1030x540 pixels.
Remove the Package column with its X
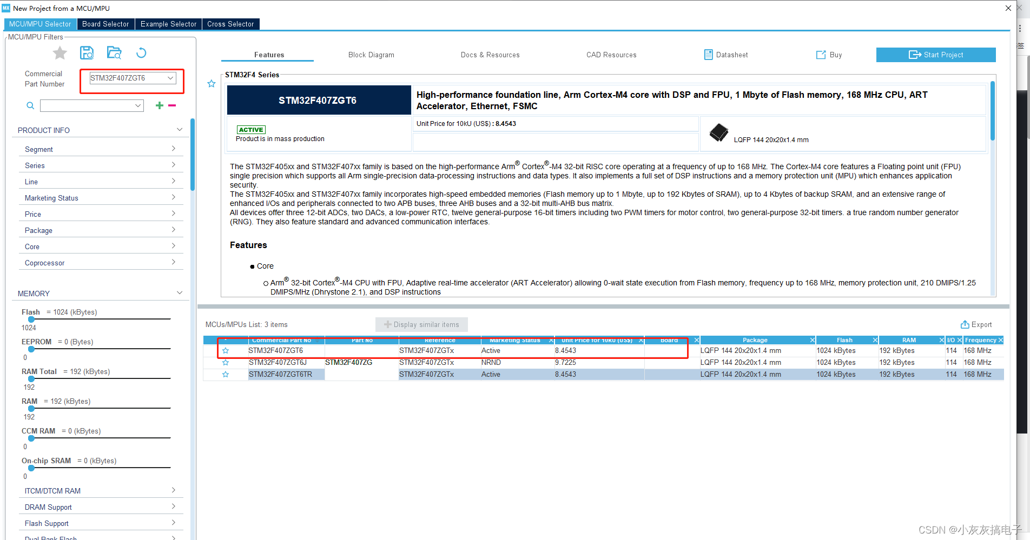pyautogui.click(x=813, y=340)
